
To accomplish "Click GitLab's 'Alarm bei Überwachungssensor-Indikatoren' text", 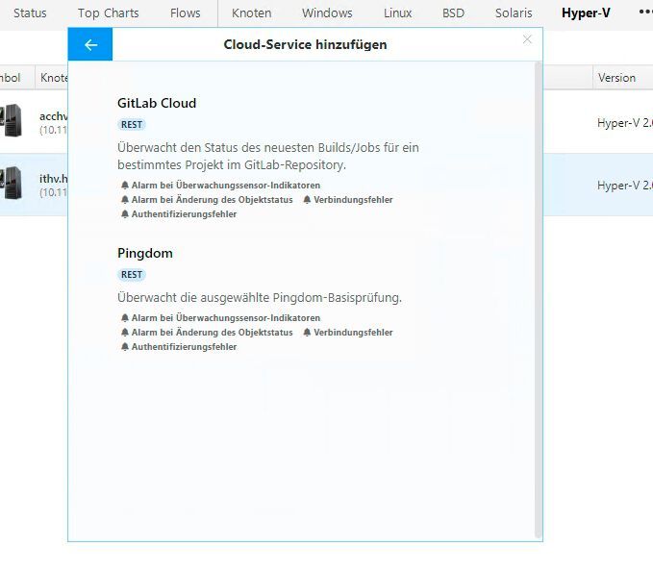I will [226, 186].
